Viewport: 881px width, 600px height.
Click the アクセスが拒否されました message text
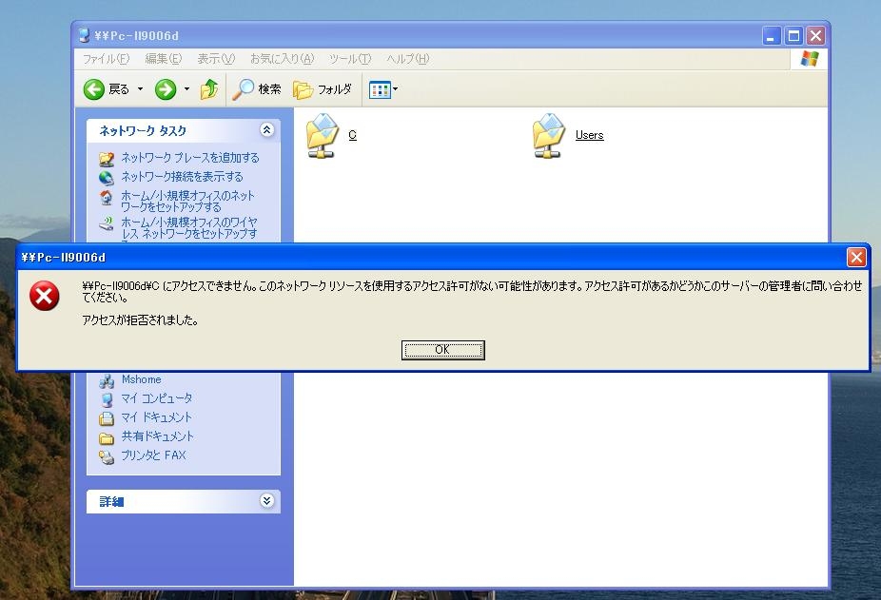click(140, 320)
